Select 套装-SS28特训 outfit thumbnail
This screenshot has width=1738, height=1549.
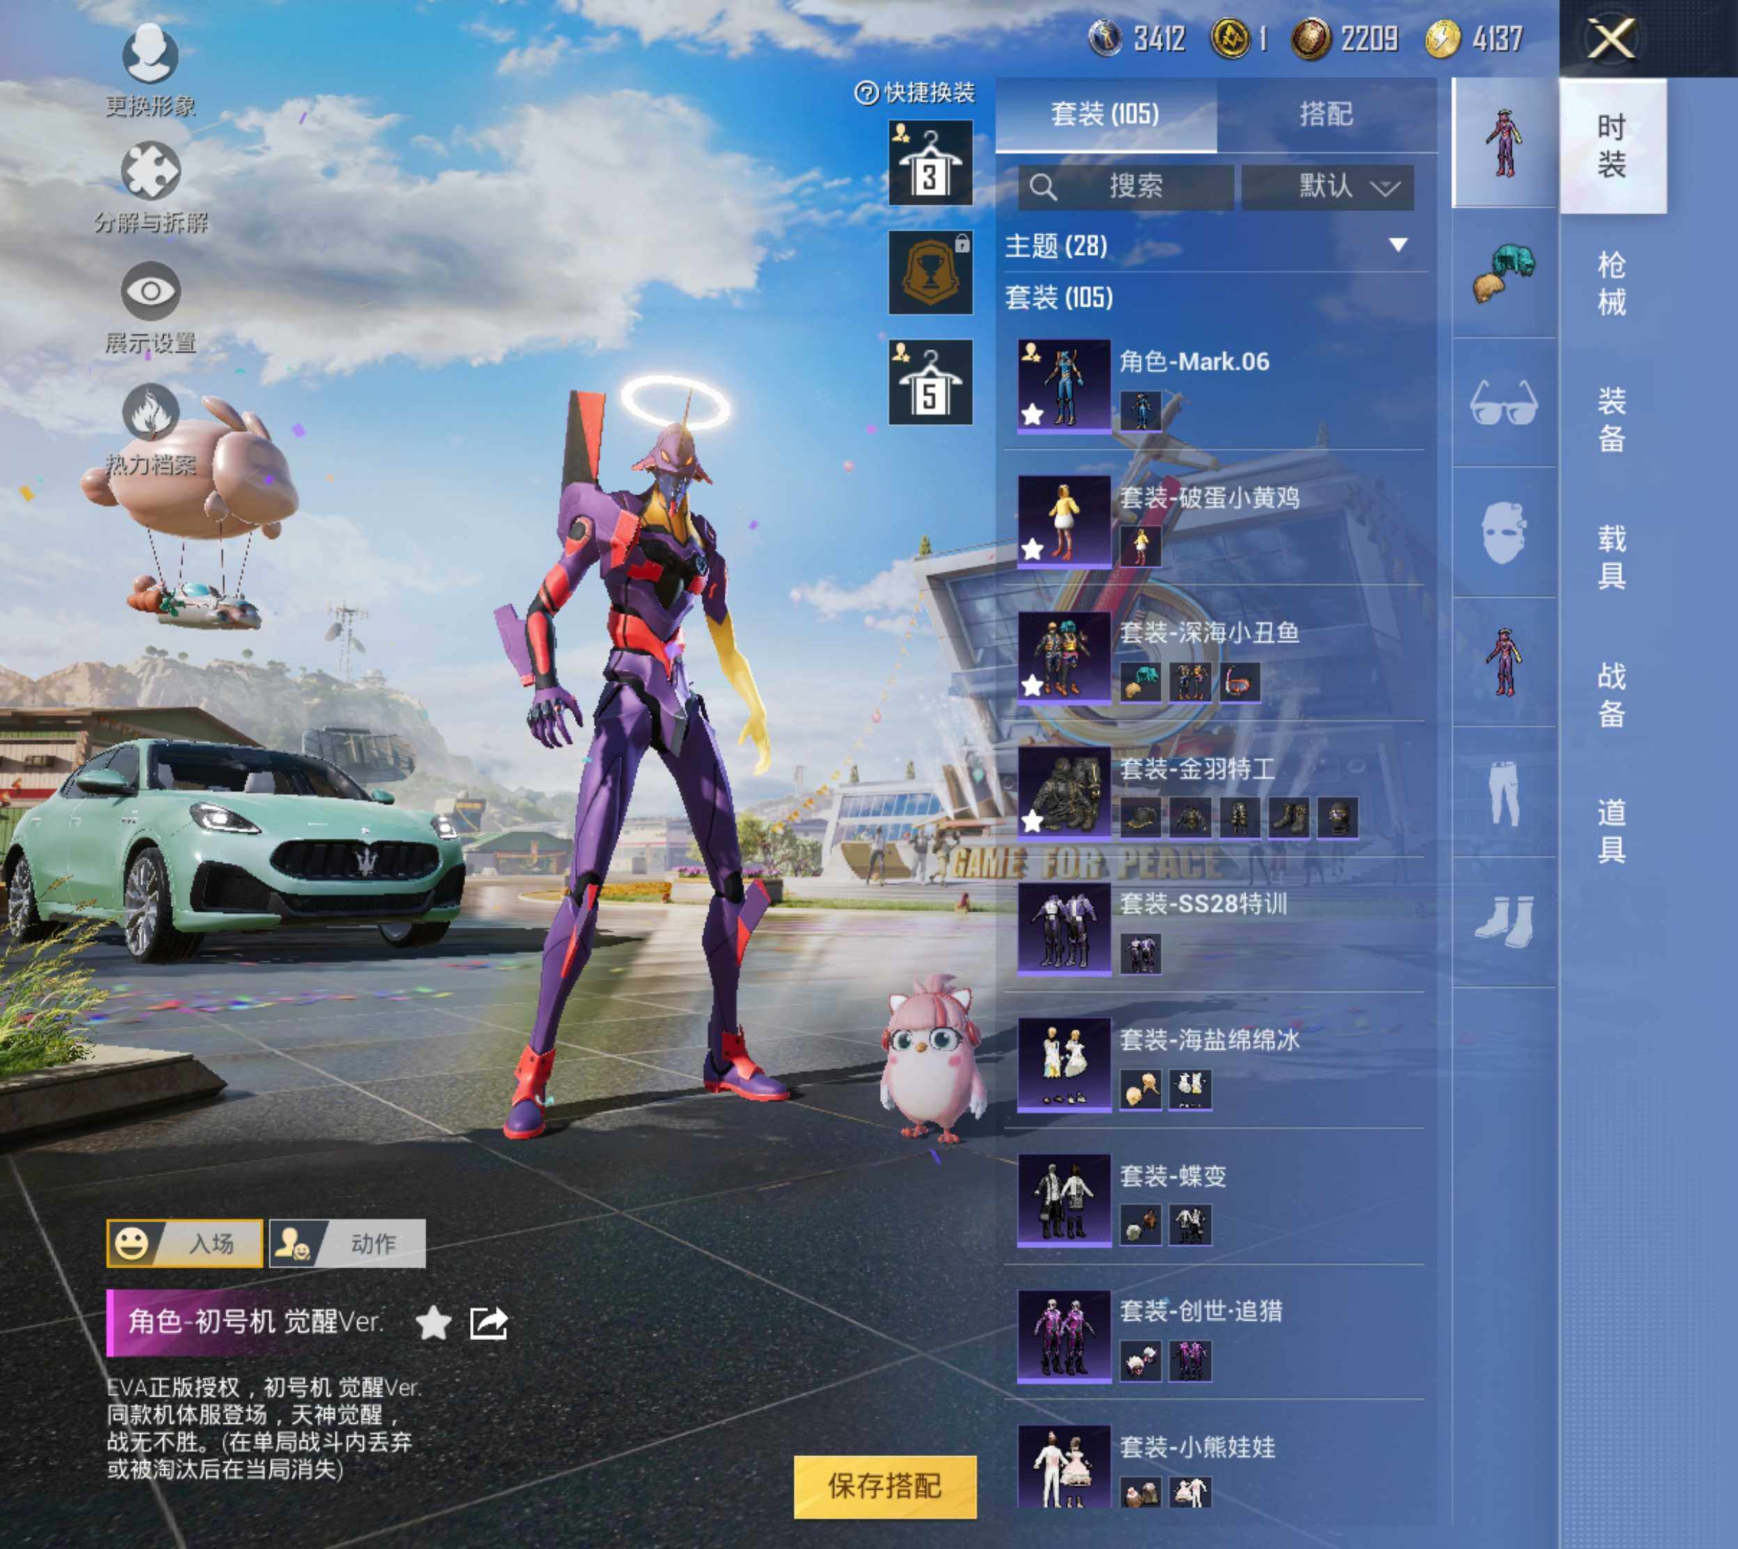pos(1064,928)
